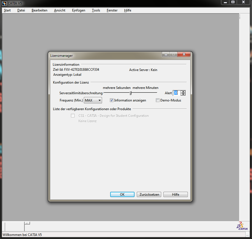Tick CS1 CATIA Design for Student checkbox
The width and height of the screenshot is (252, 239).
[73, 115]
